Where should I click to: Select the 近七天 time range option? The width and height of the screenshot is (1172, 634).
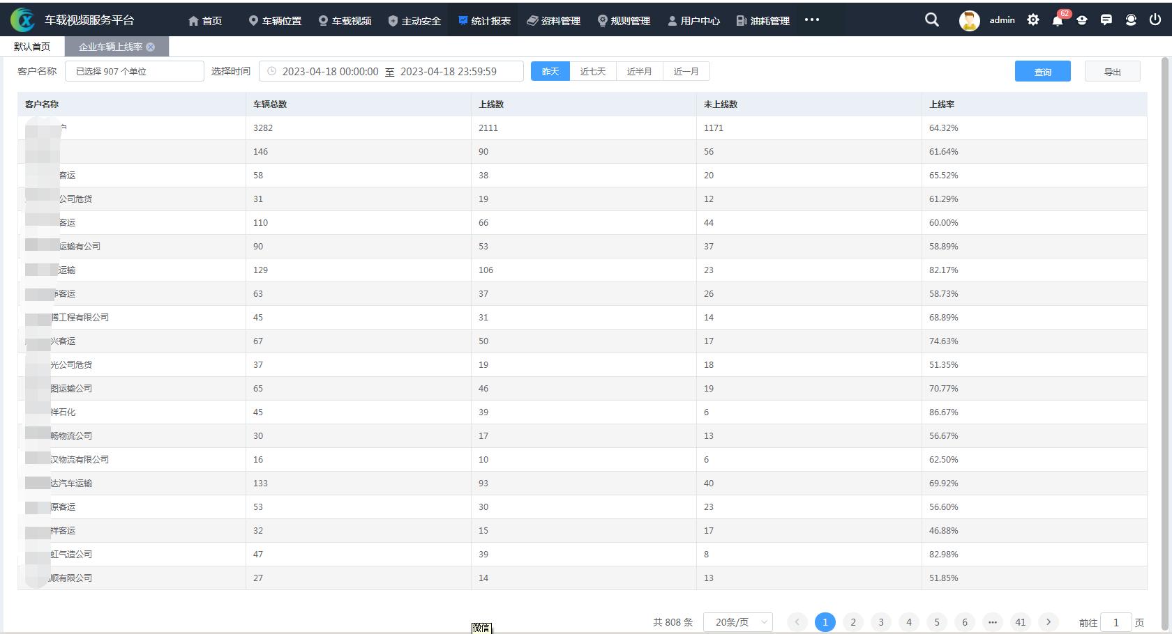[593, 71]
